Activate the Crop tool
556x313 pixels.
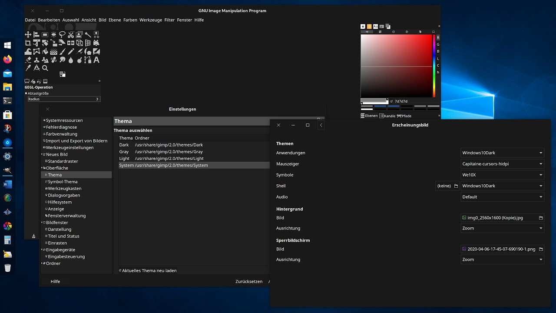pos(28,43)
